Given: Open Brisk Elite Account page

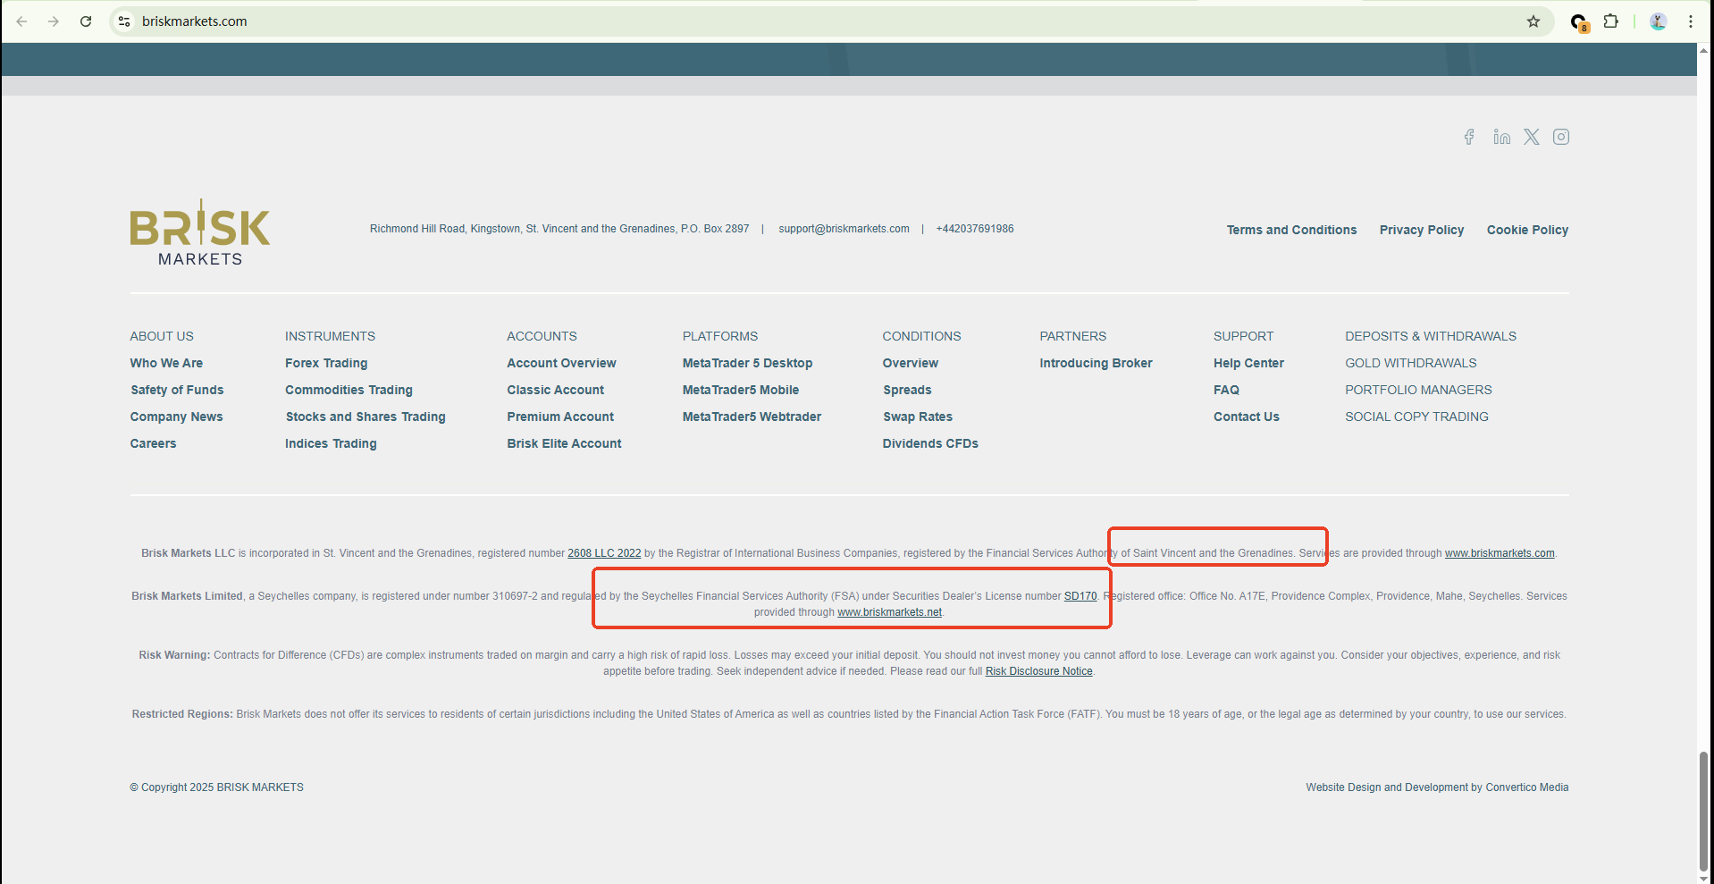Looking at the screenshot, I should [x=564, y=443].
